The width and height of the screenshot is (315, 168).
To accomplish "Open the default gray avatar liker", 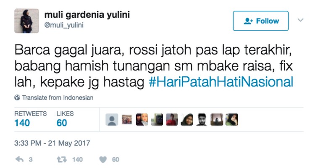I will [112, 120].
